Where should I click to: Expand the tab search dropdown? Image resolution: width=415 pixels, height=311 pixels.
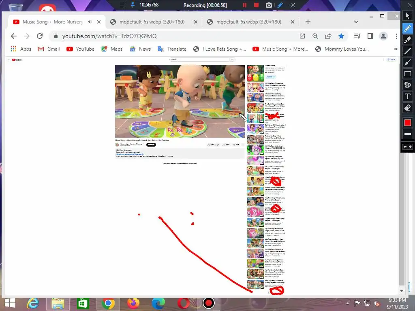pos(356,22)
